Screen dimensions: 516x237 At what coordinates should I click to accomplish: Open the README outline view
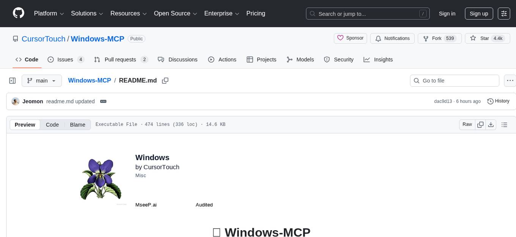(505, 124)
